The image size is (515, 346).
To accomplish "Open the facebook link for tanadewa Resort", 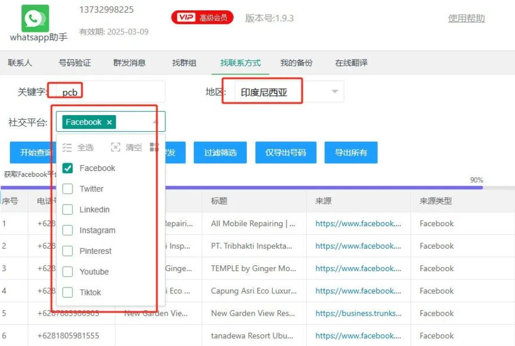I will coord(358,336).
